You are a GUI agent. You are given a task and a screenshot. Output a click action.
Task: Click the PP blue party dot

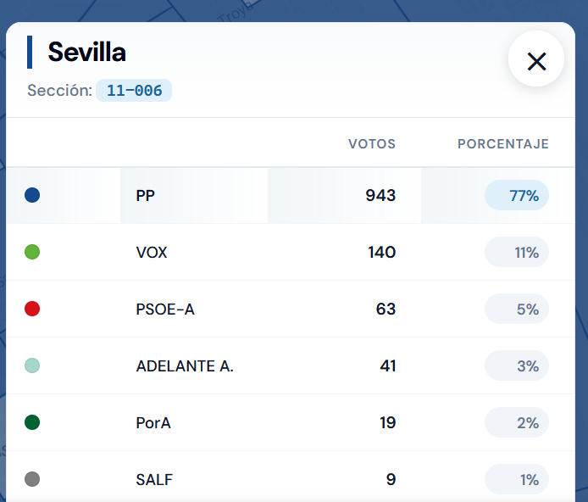tap(32, 195)
